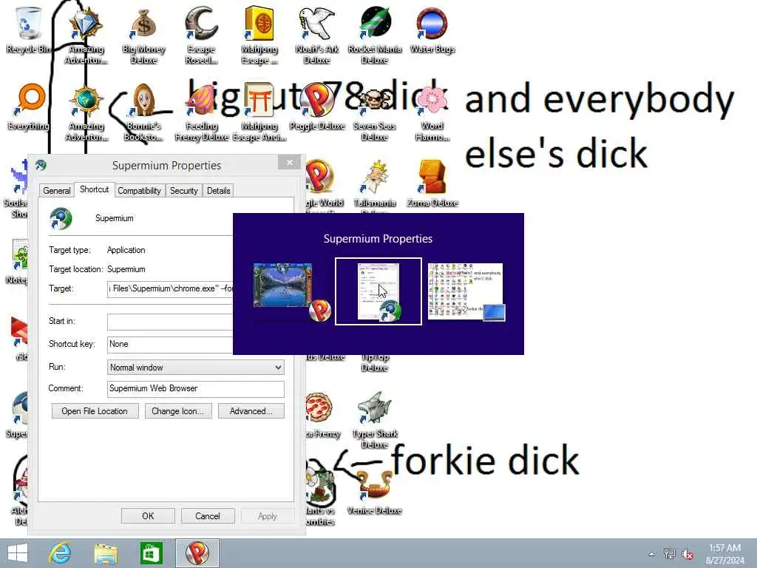Close the Supermium Properties dialog
The image size is (757, 568).
289,162
